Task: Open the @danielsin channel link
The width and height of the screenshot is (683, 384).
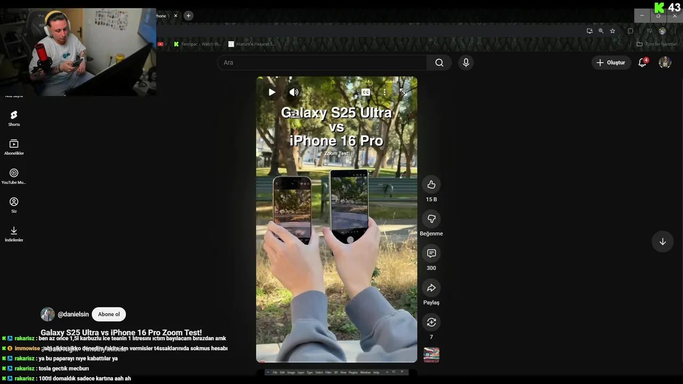Action: 73,314
